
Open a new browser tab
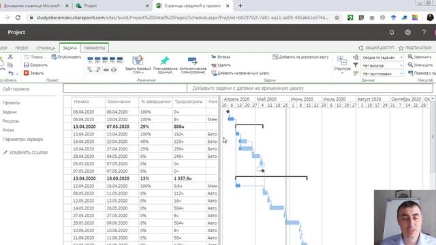(x=240, y=5)
